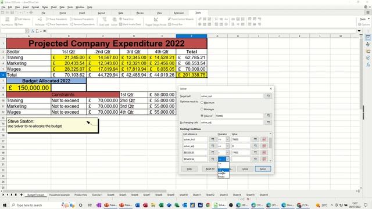Add a new sheet with the plus icon
The height and width of the screenshot is (209, 372).
pyautogui.click(x=22, y=195)
